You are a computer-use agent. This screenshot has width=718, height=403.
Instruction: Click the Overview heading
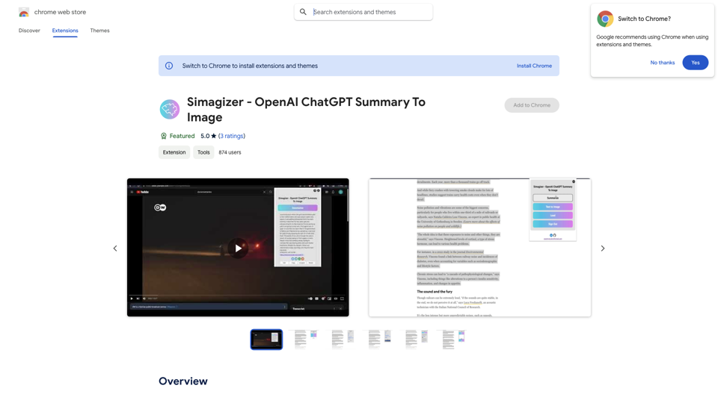[x=183, y=381]
